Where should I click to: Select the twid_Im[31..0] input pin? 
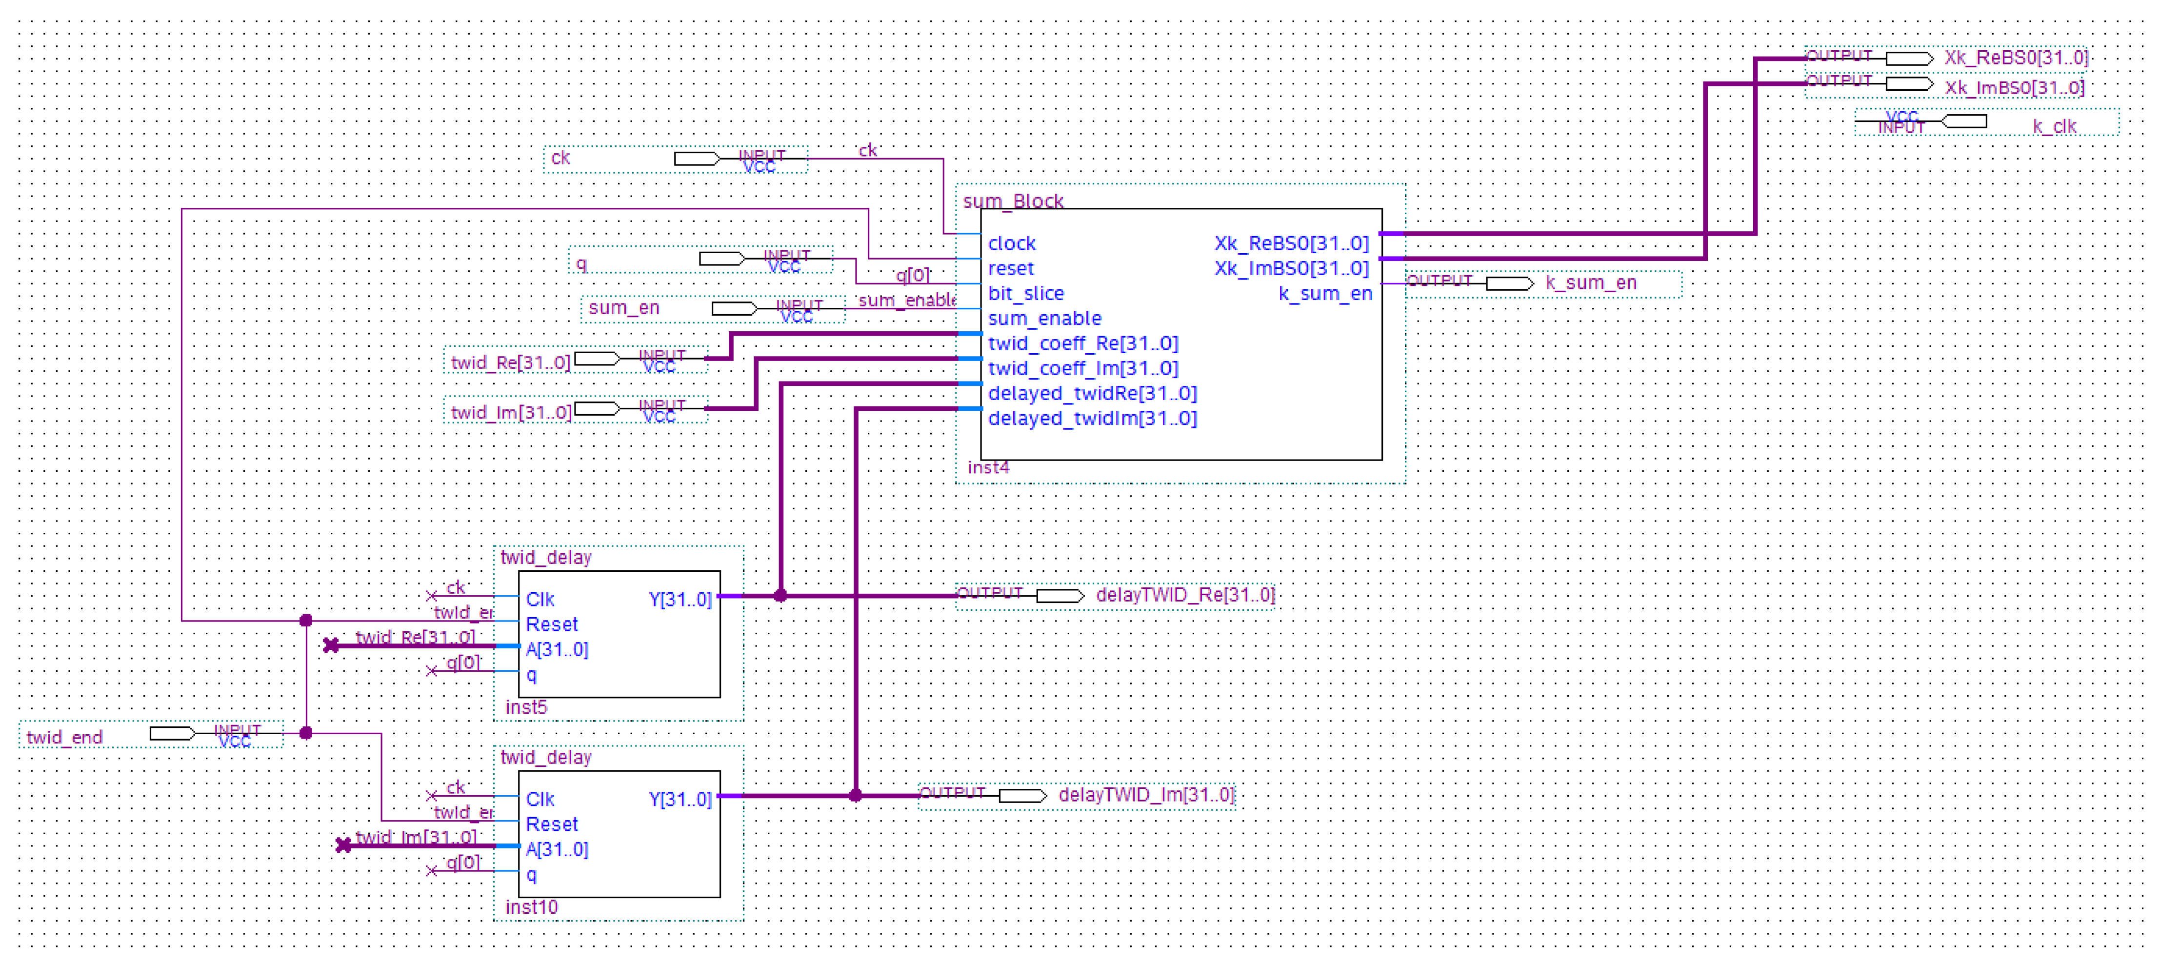tap(597, 409)
